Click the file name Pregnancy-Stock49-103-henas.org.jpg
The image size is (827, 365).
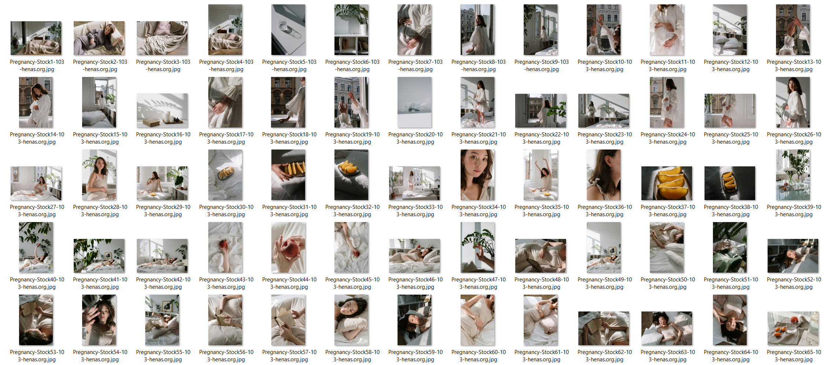[605, 283]
